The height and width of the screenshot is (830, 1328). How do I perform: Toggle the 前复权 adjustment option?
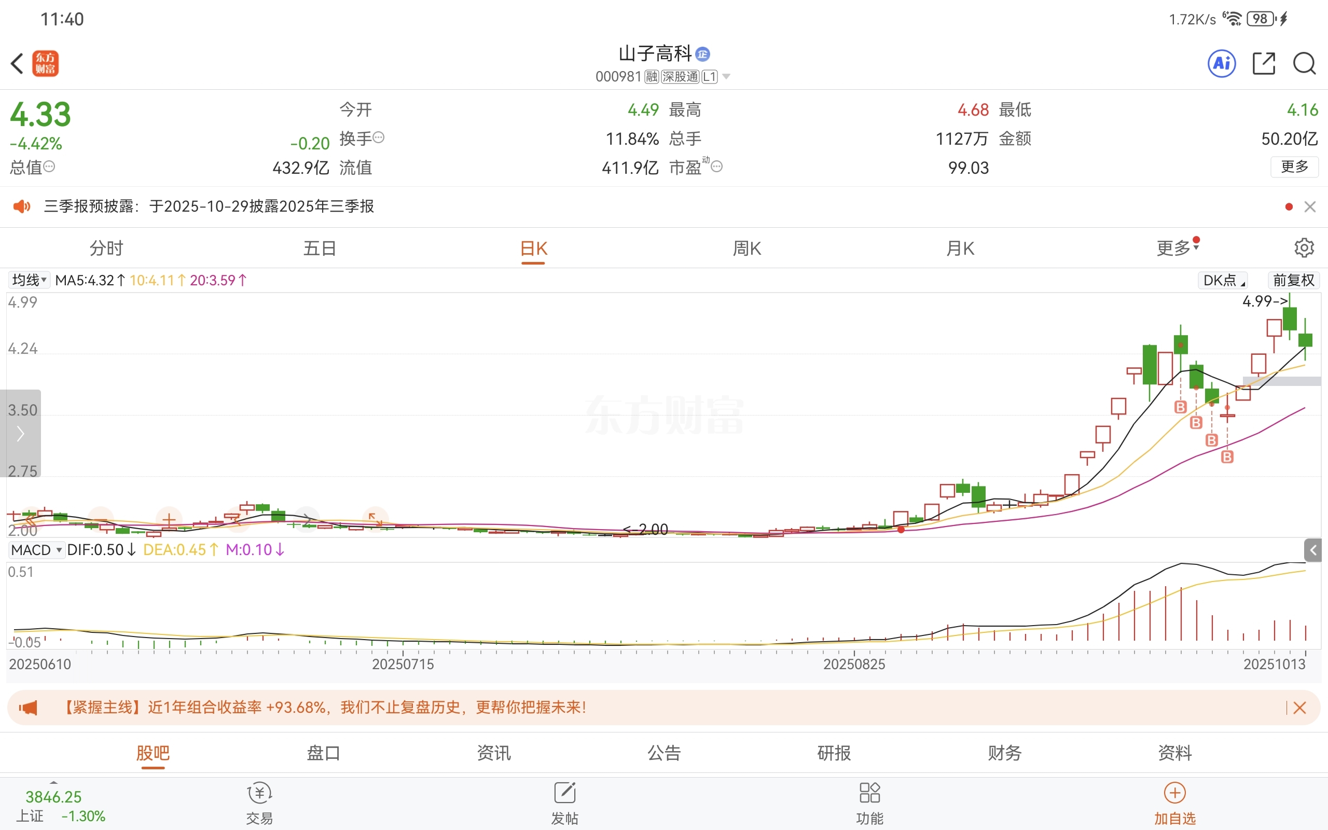point(1293,281)
